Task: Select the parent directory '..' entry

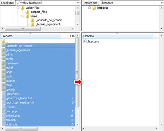Action: (38, 41)
